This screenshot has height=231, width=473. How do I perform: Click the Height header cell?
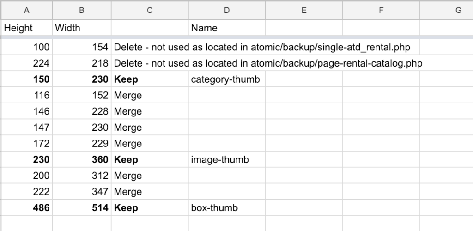click(26, 28)
